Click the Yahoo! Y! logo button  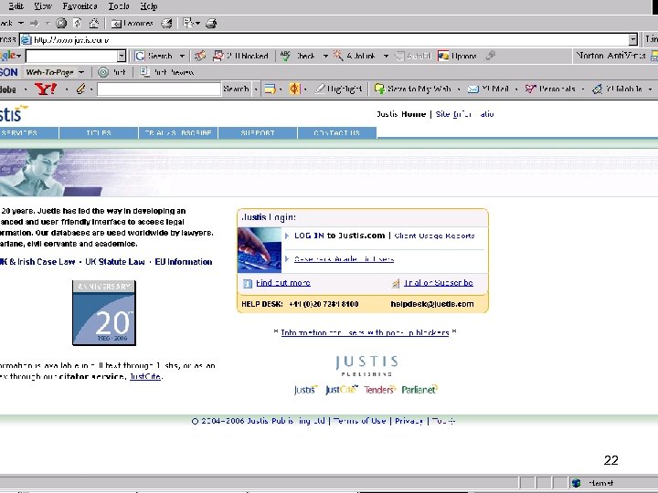46,89
